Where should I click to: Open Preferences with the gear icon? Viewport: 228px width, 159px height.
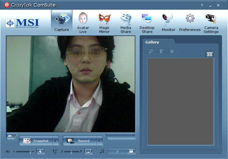click(190, 22)
